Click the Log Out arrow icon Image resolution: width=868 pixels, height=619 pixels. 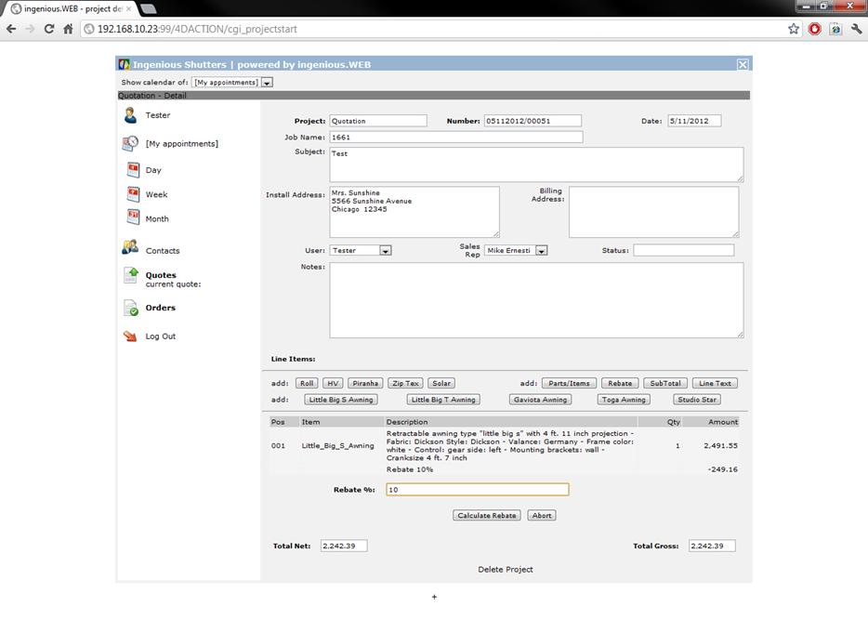130,336
